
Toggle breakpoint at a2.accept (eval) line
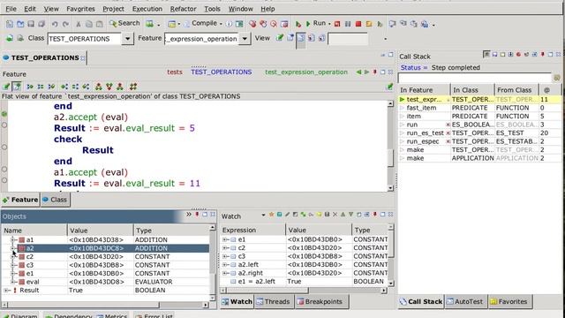click(x=4, y=114)
